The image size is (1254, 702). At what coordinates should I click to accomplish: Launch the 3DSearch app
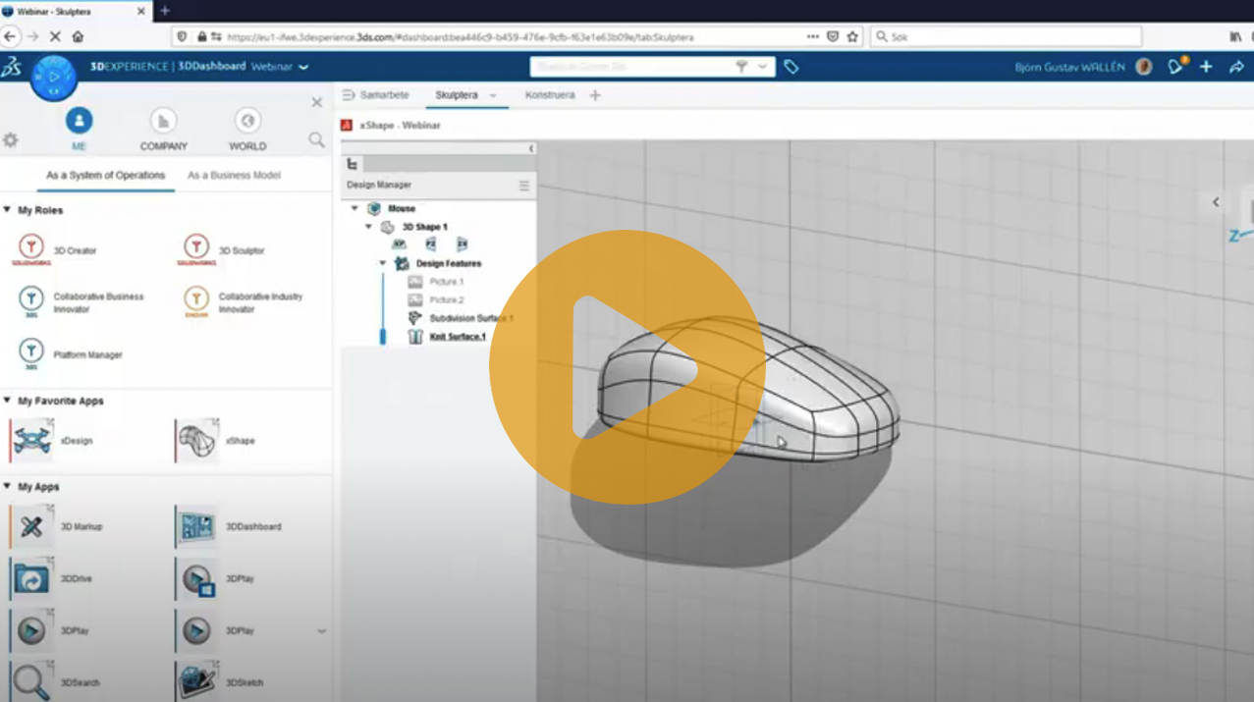(31, 682)
